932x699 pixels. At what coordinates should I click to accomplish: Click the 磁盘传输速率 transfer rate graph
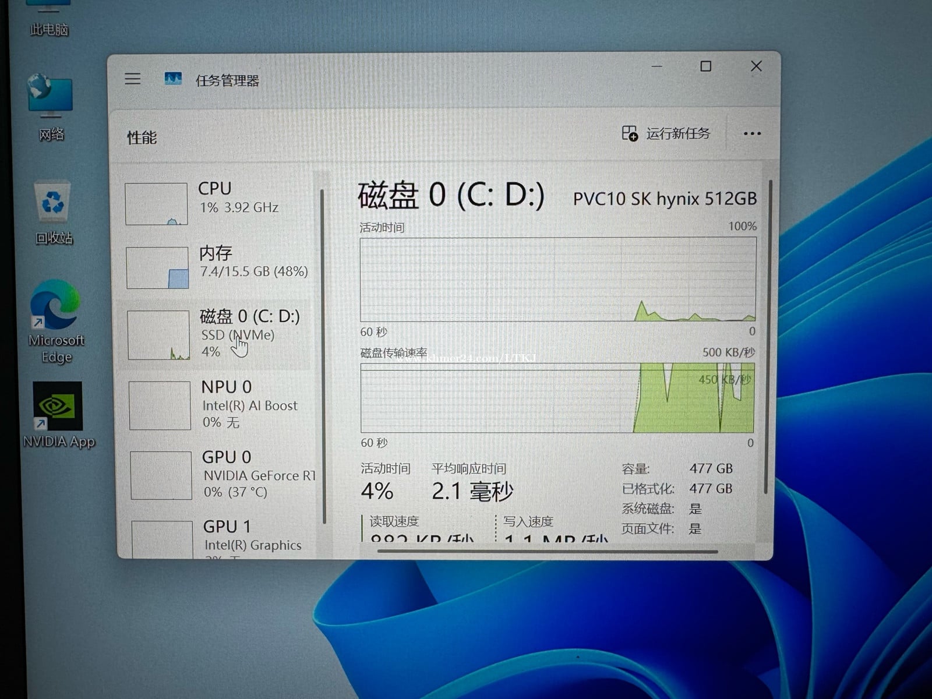click(x=557, y=398)
